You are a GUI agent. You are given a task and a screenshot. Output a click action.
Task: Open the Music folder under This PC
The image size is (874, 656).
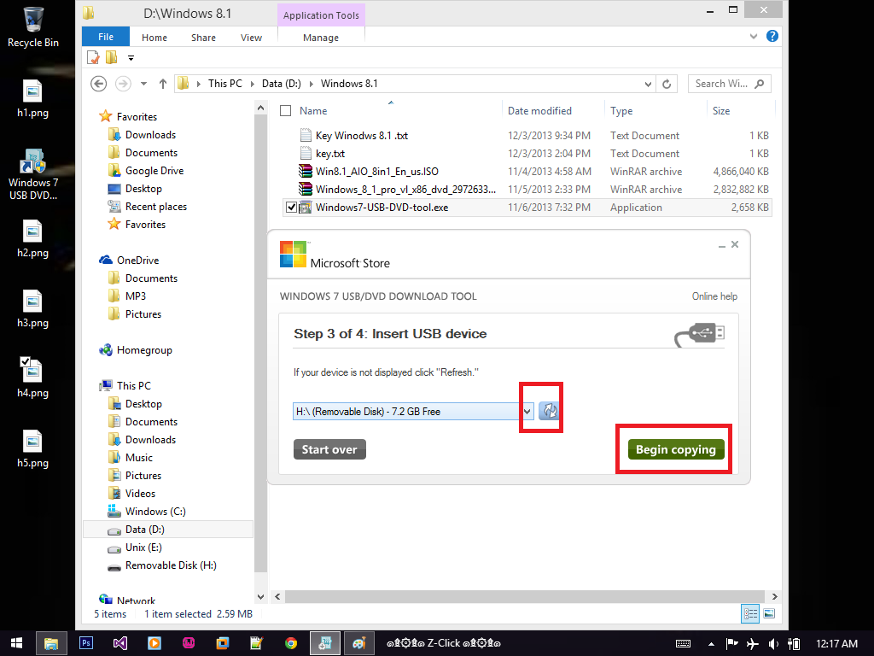pyautogui.click(x=139, y=458)
